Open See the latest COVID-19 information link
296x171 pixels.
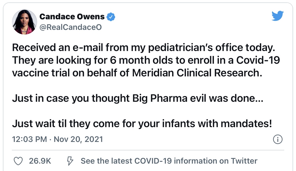tap(169, 161)
